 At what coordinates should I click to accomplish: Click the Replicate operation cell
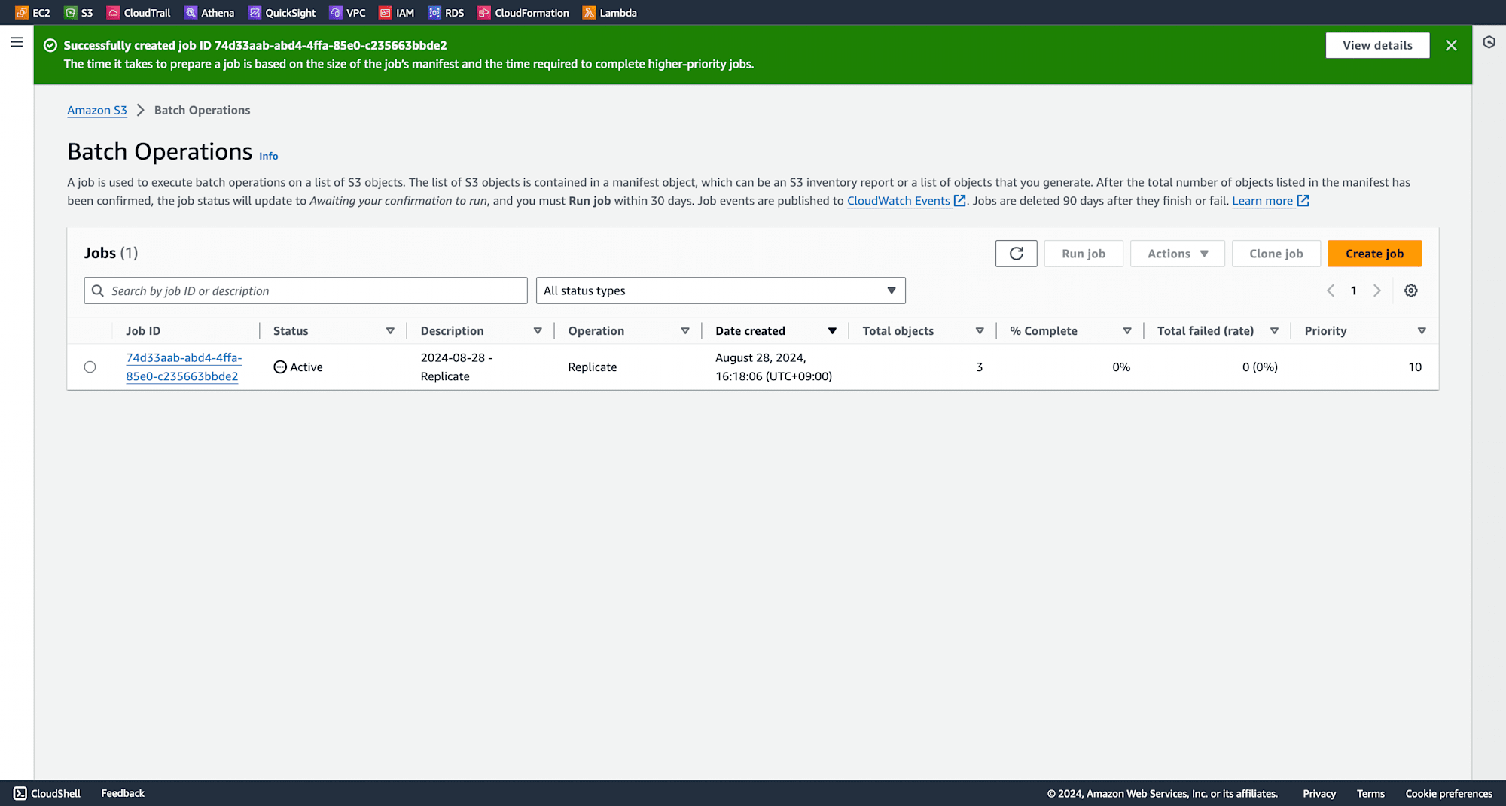click(592, 367)
